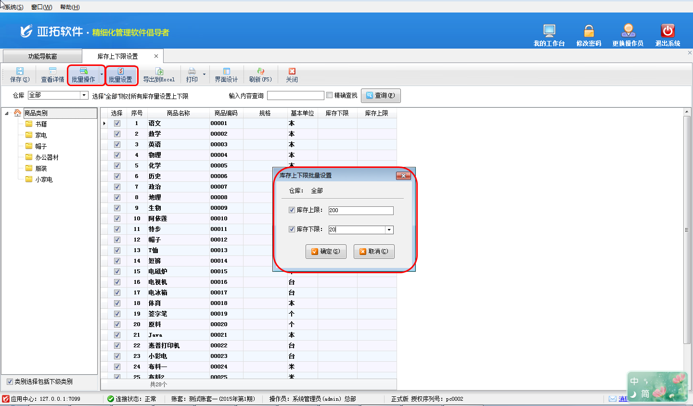Expand the 仓库 warehouse dropdown
The image size is (693, 406).
click(84, 95)
